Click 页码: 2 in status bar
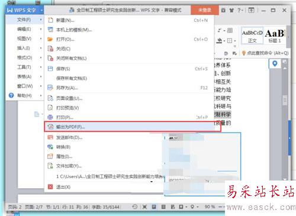 click(15, 207)
